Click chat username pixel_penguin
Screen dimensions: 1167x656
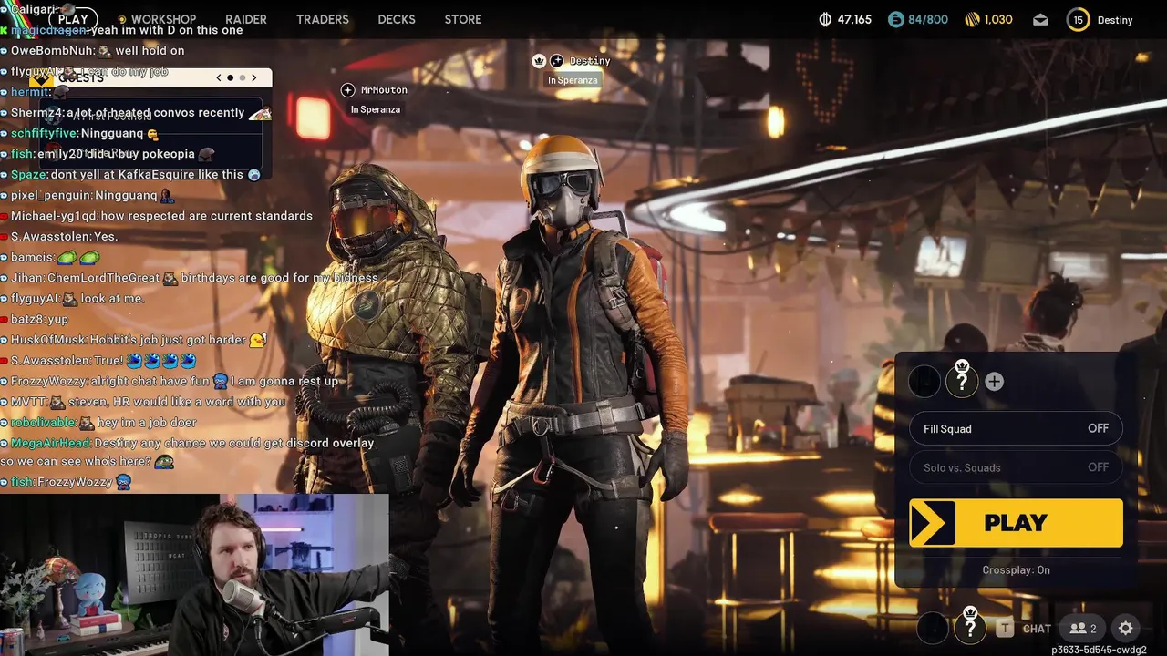[x=51, y=195]
